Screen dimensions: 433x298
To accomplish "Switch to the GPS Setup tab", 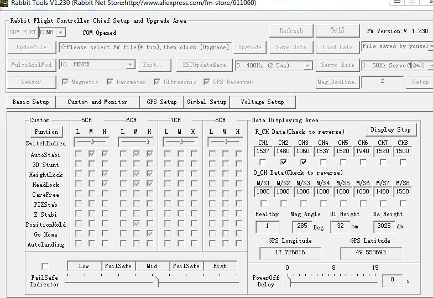I will pos(161,102).
